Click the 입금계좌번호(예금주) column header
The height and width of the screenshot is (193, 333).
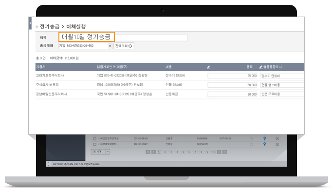pos(112,67)
